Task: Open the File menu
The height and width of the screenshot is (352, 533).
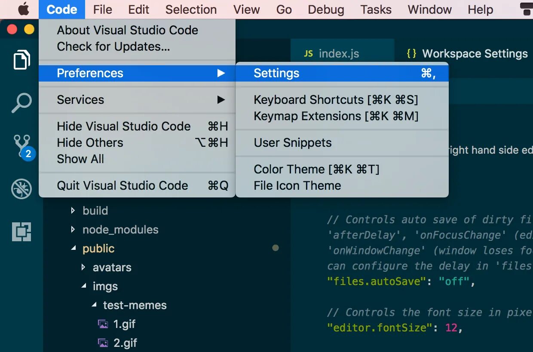Action: click(103, 9)
